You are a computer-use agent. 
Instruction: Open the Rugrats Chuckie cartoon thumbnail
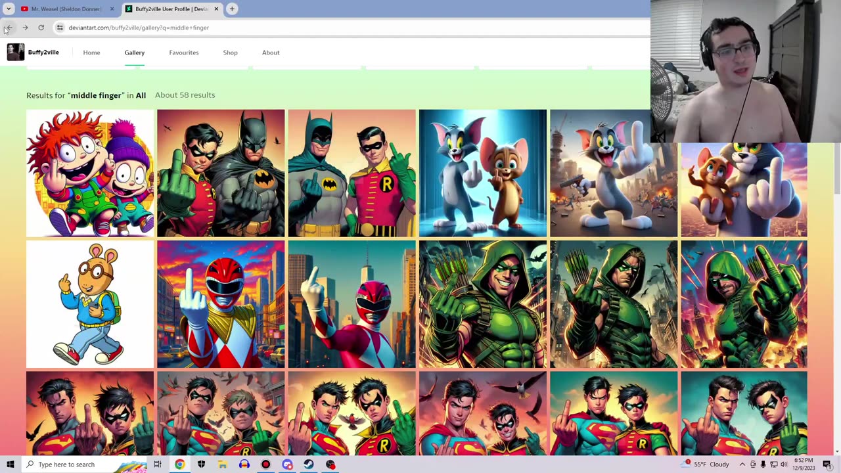[90, 173]
